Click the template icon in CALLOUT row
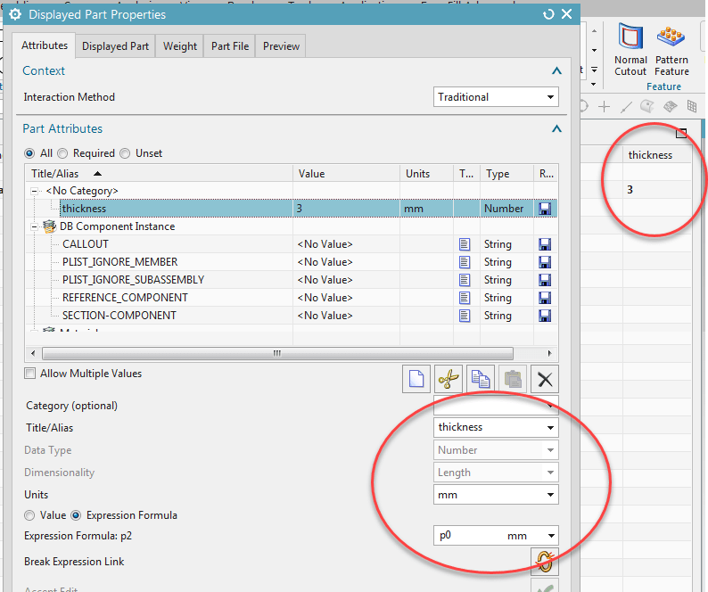The image size is (708, 592). [465, 244]
